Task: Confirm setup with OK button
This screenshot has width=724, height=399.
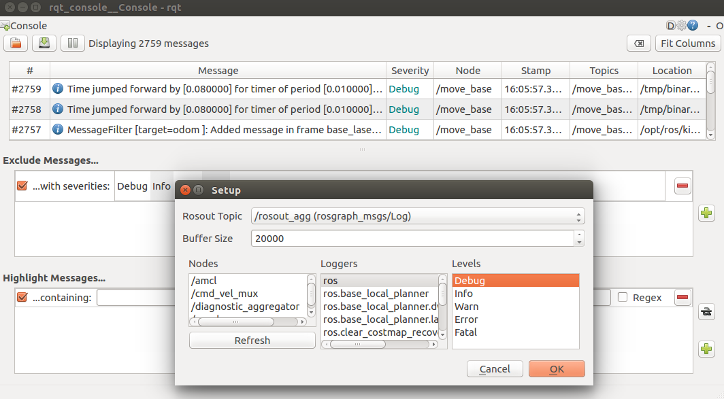Action: (557, 369)
